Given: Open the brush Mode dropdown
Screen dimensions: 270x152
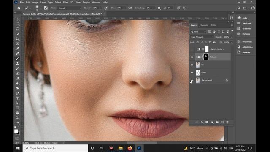Looking at the screenshot, I should click(69, 8).
